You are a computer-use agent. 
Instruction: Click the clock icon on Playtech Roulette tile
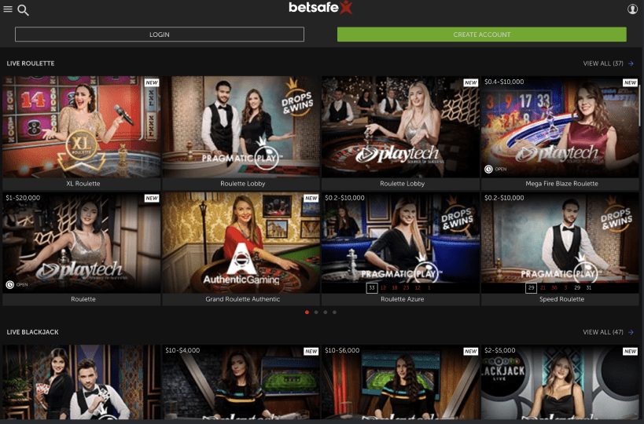[10, 284]
